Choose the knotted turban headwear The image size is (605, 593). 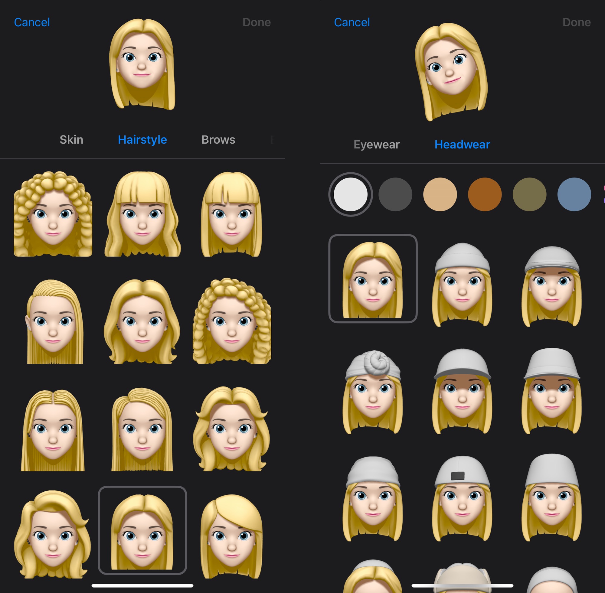tap(373, 392)
